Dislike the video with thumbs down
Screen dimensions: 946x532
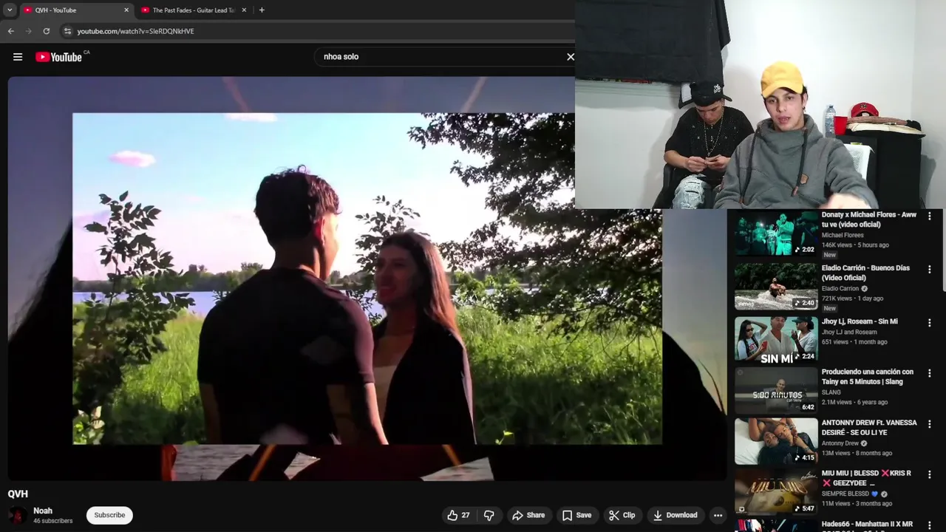(x=489, y=515)
